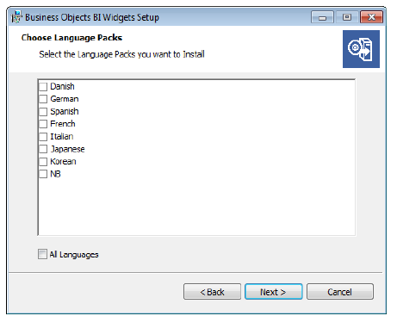Check the Japanese language pack
397x316 pixels.
(43, 149)
